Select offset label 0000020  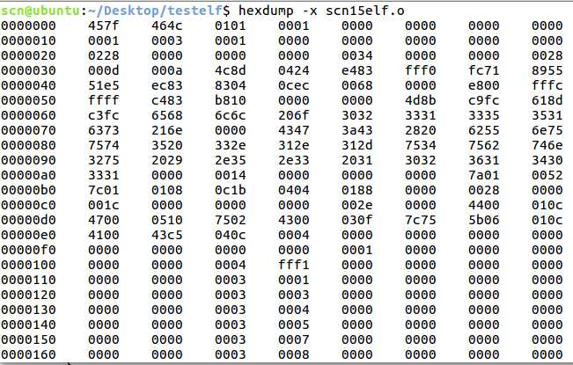[28, 55]
